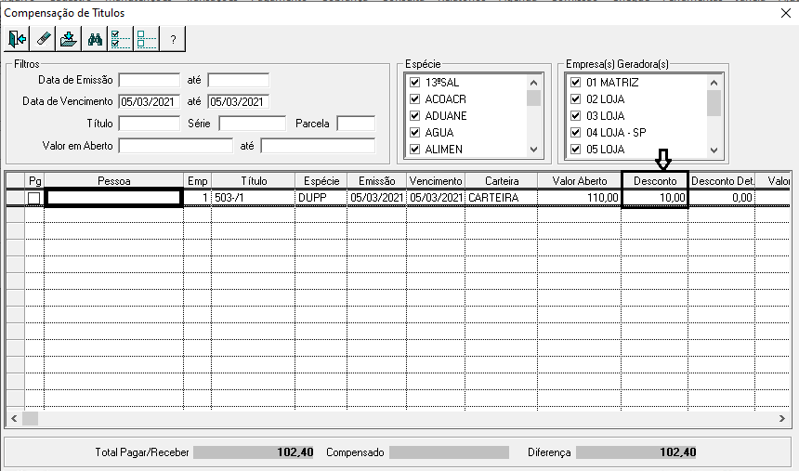Click the Empresa(s) Geradora(s) scroll-up arrow
799x471 pixels.
(x=714, y=82)
